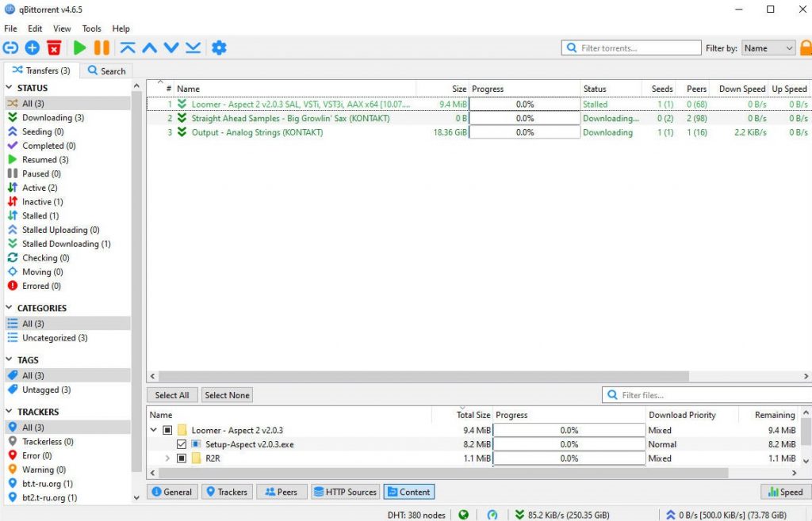The height and width of the screenshot is (521, 812).
Task: Click the Add torrent file plus icon
Action: (32, 48)
